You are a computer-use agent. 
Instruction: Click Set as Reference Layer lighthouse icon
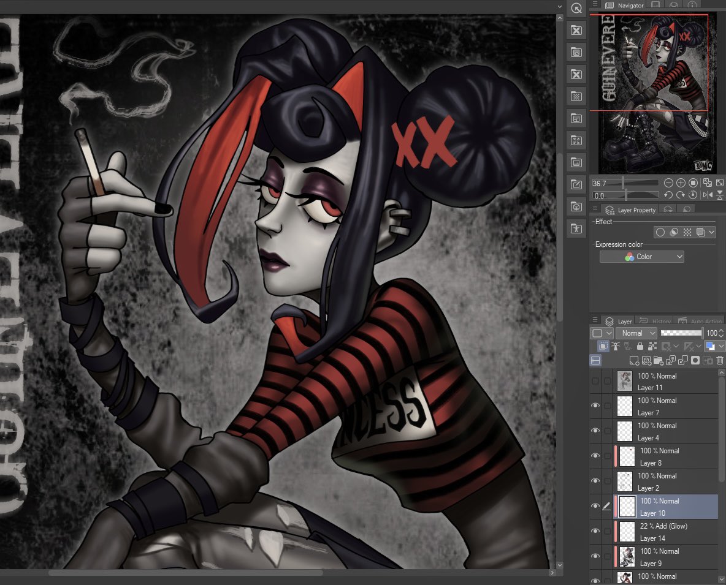616,346
